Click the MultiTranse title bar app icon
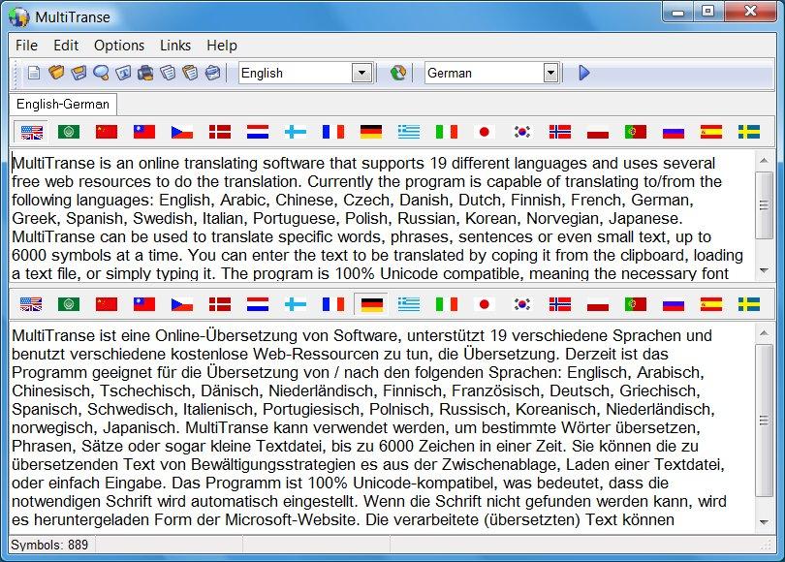 click(x=19, y=17)
